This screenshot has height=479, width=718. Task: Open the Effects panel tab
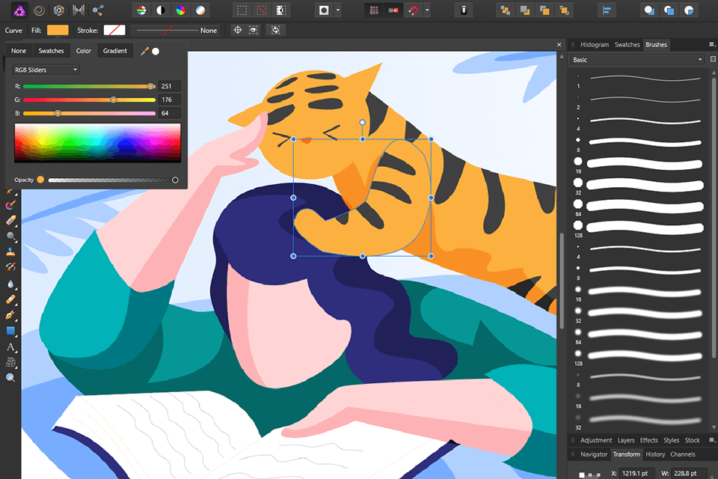pos(648,441)
